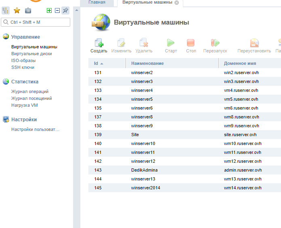Image resolution: width=281 pixels, height=228 pixels.
Task: Open Журнал операций in Статистика
Action: click(30, 91)
